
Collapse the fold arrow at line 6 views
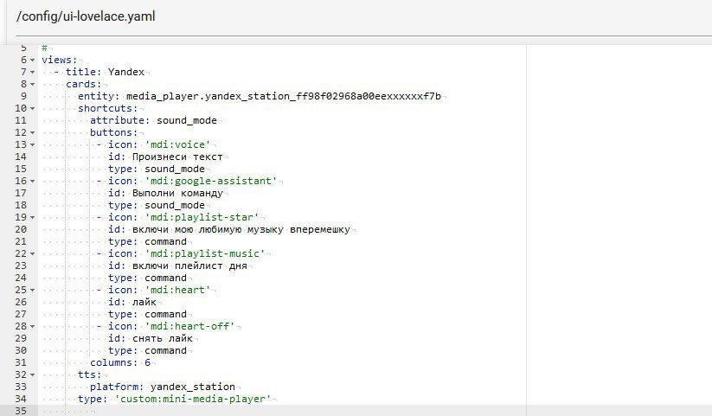tap(32, 60)
